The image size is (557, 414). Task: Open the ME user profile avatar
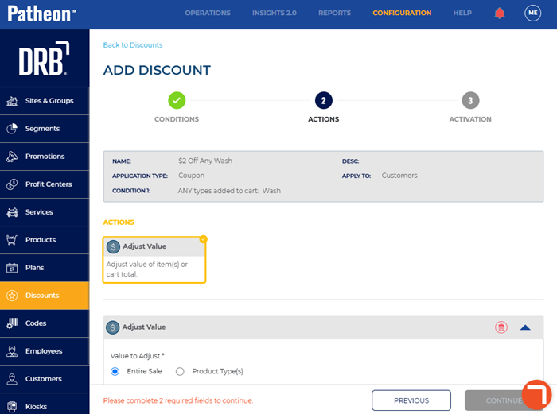(x=532, y=14)
